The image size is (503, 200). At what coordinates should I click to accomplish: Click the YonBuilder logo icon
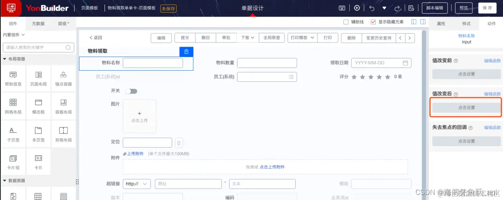[11, 8]
